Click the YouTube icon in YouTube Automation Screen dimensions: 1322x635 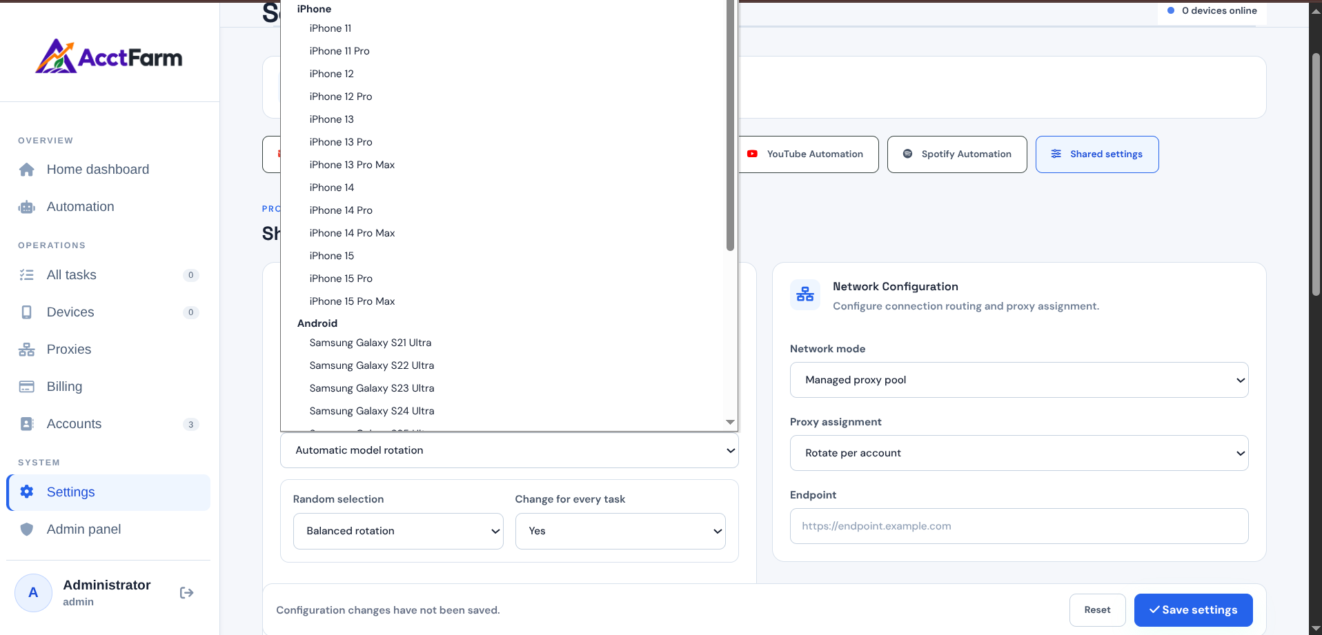(x=752, y=154)
